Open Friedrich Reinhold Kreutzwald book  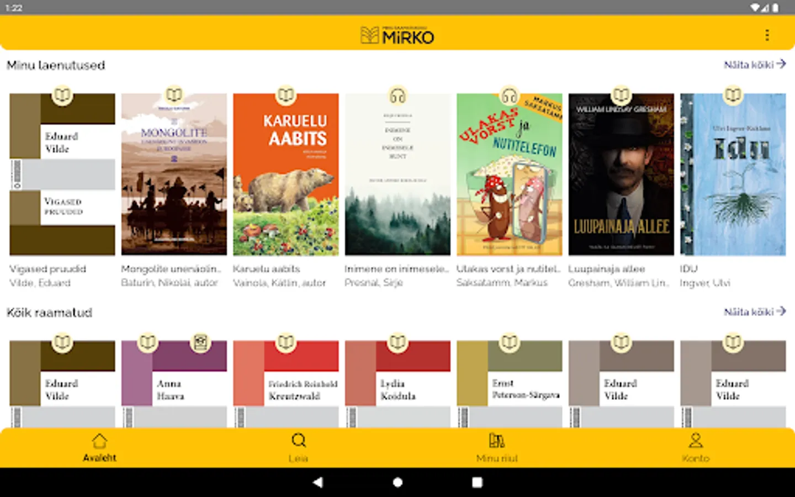pos(286,384)
